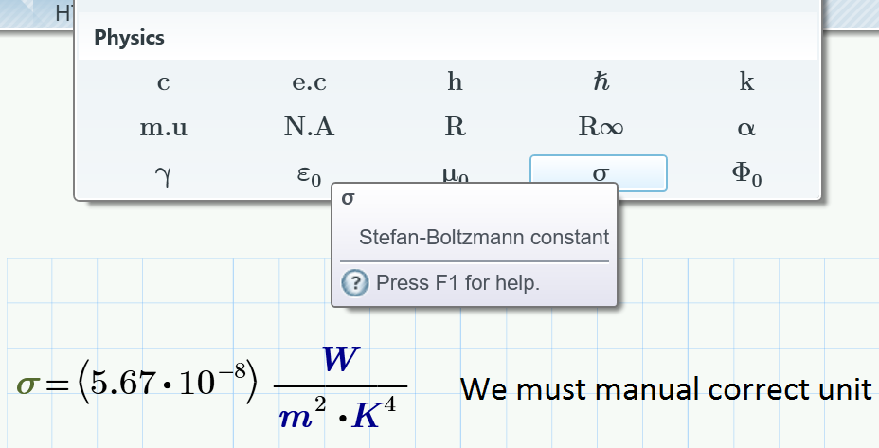
Task: Click the highlighted σ Stefan-Boltzmann button
Action: pyautogui.click(x=599, y=172)
